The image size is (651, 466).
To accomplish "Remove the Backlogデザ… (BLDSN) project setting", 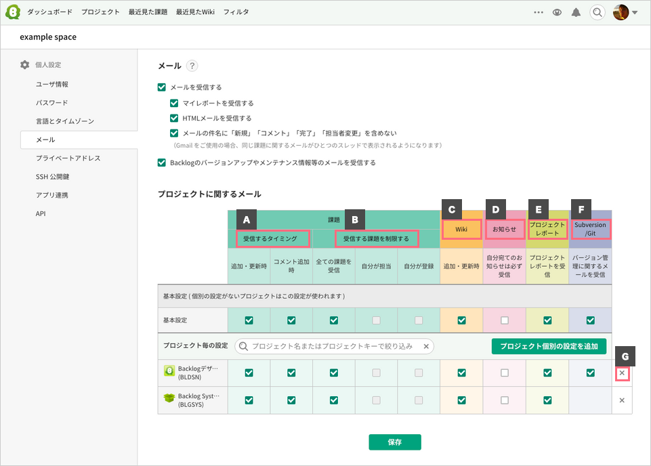I will click(x=622, y=373).
